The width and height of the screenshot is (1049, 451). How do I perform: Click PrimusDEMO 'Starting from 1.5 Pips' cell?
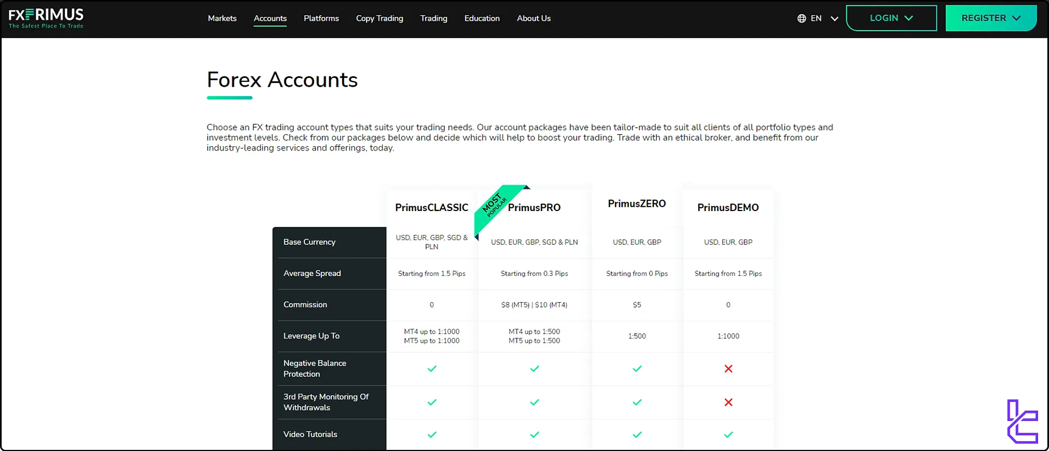pos(728,274)
